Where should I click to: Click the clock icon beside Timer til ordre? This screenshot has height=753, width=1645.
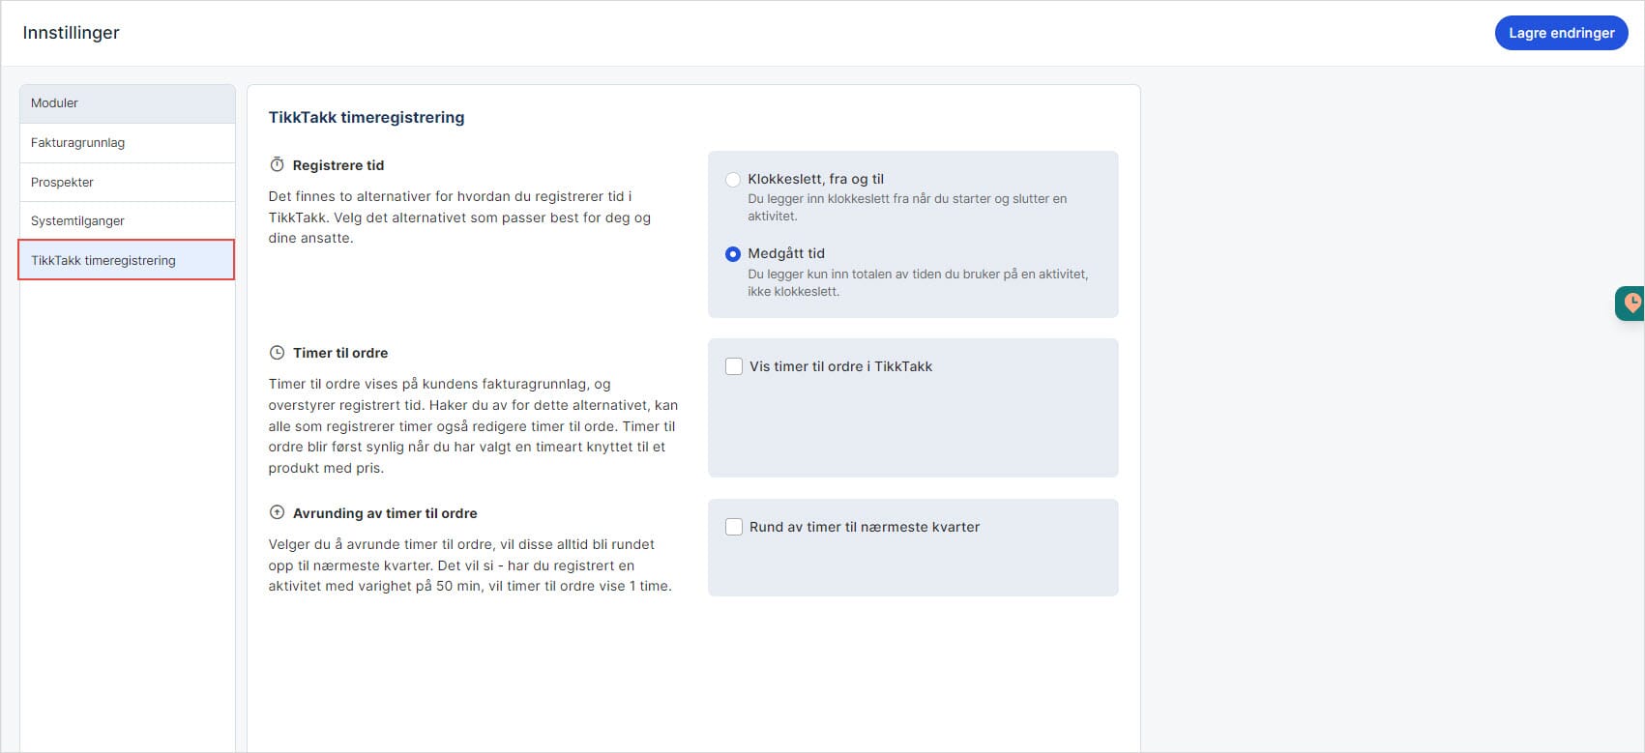[277, 353]
